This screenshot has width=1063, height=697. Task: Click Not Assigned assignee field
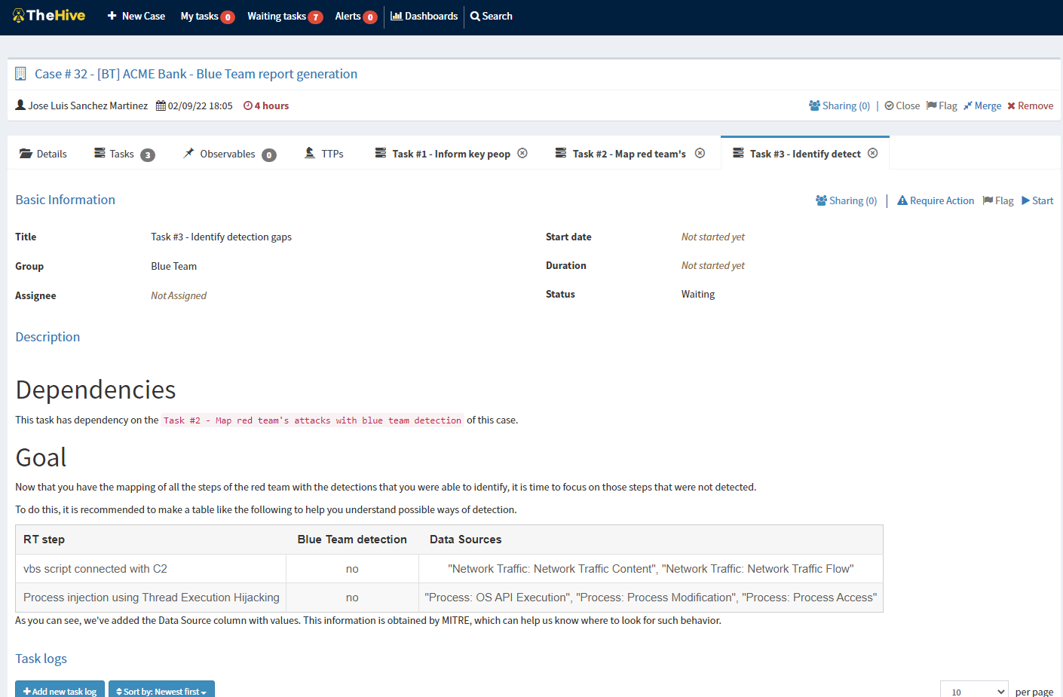[x=179, y=295]
